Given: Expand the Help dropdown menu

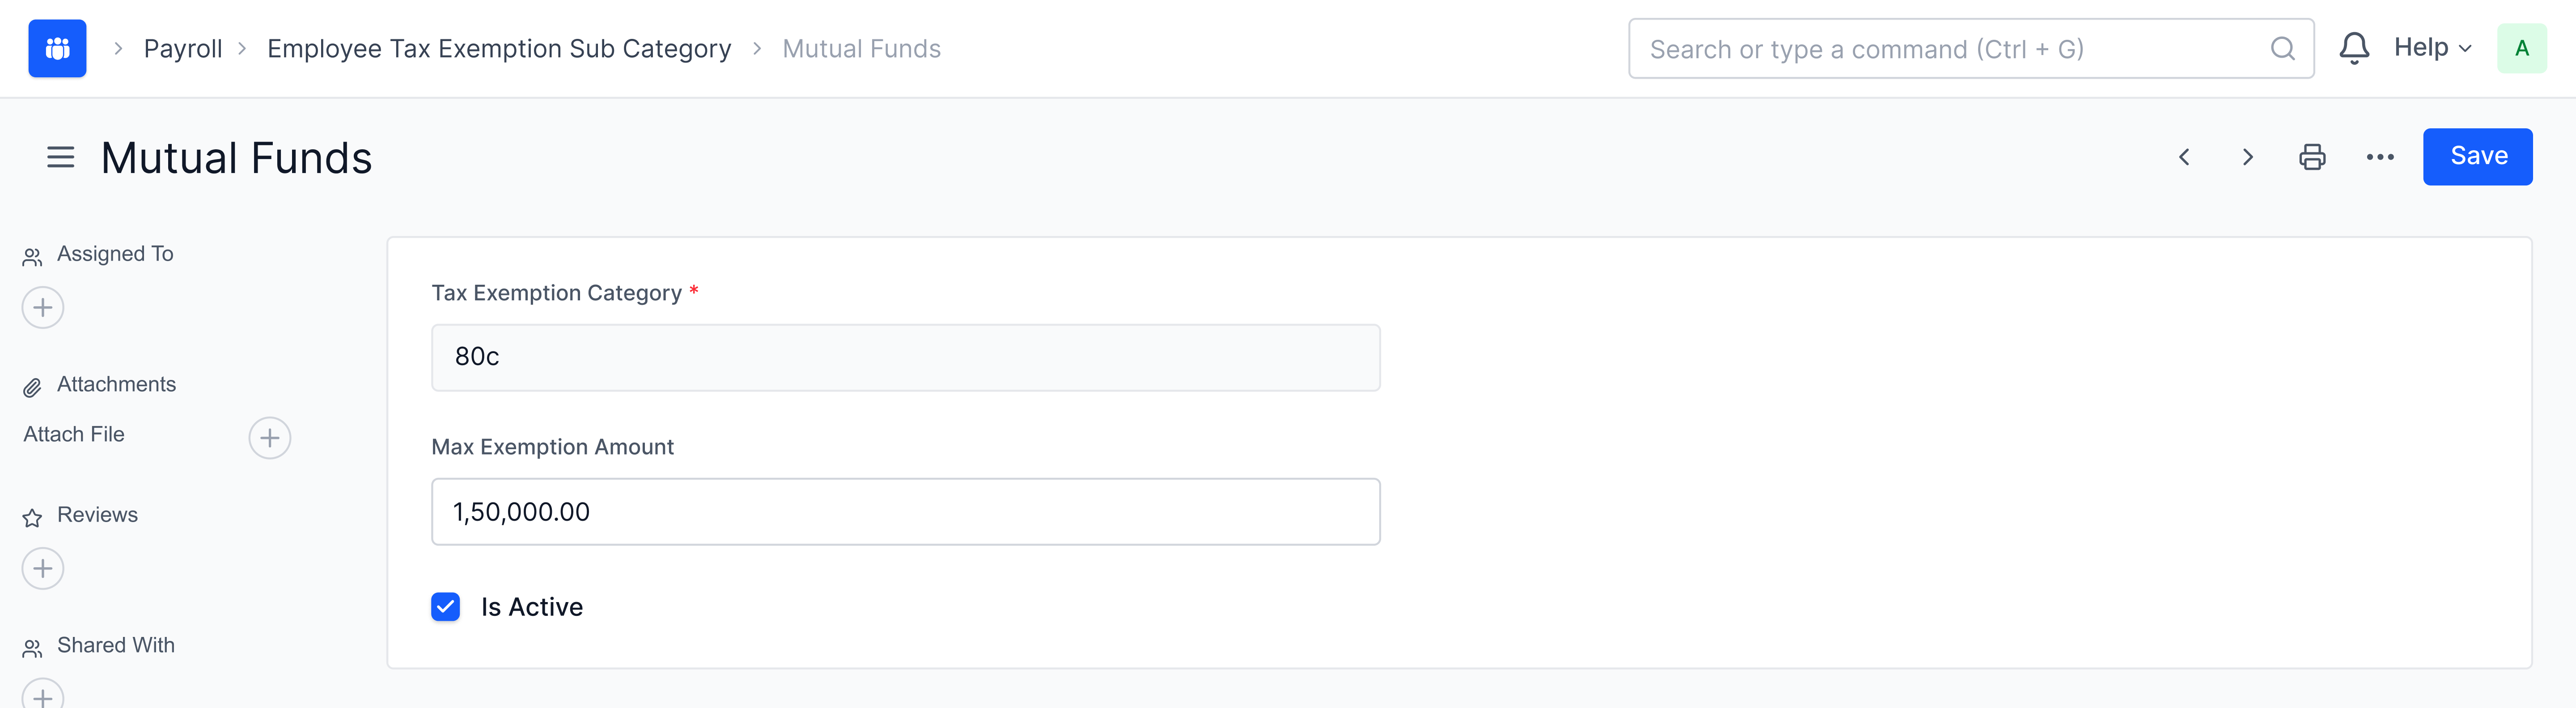Looking at the screenshot, I should click(x=2432, y=48).
